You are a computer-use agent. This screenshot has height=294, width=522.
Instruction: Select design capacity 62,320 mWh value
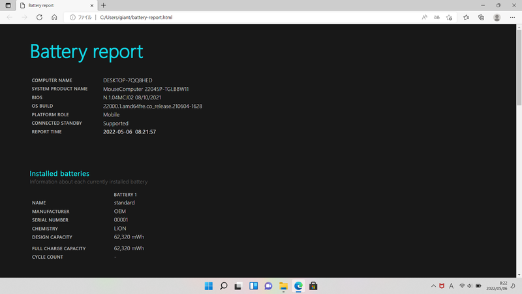point(129,237)
